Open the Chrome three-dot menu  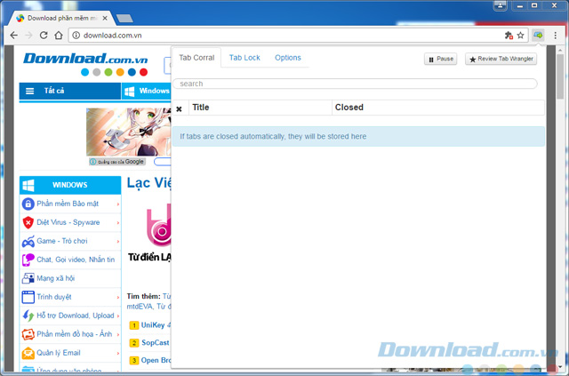(555, 36)
